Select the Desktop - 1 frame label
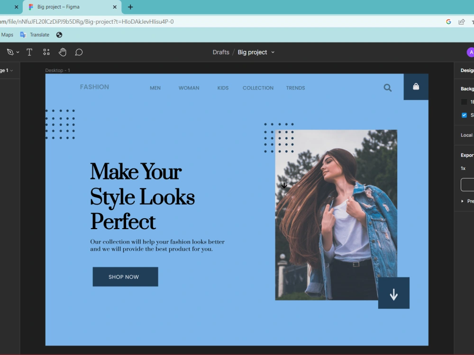The image size is (474, 355). tap(57, 71)
